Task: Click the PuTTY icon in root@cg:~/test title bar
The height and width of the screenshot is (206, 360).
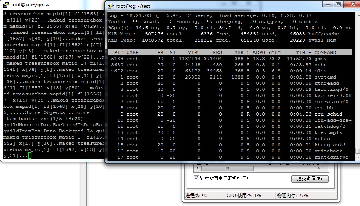Action: (111, 5)
